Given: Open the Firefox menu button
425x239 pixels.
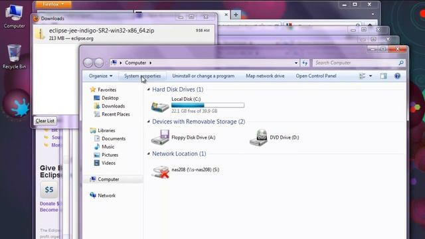Looking at the screenshot, I should click(x=53, y=4).
